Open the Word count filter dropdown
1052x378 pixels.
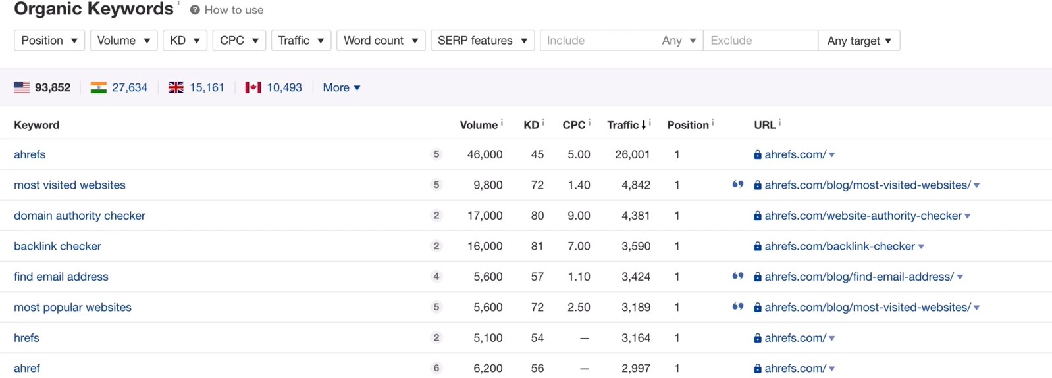pyautogui.click(x=381, y=41)
